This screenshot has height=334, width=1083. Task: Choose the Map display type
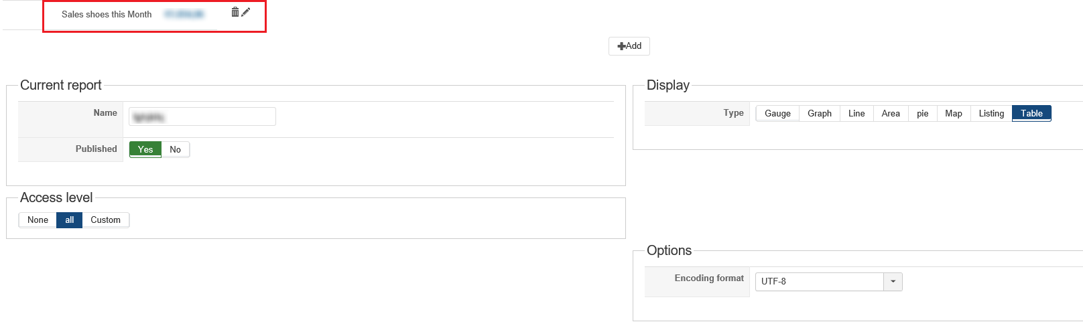pyautogui.click(x=954, y=114)
